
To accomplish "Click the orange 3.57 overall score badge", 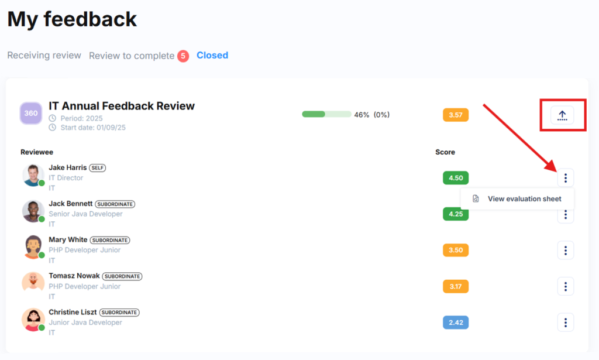I will pos(456,115).
